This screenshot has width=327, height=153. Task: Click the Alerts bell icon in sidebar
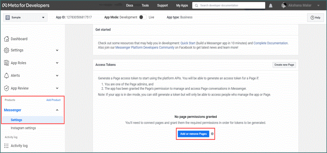pos(6,76)
